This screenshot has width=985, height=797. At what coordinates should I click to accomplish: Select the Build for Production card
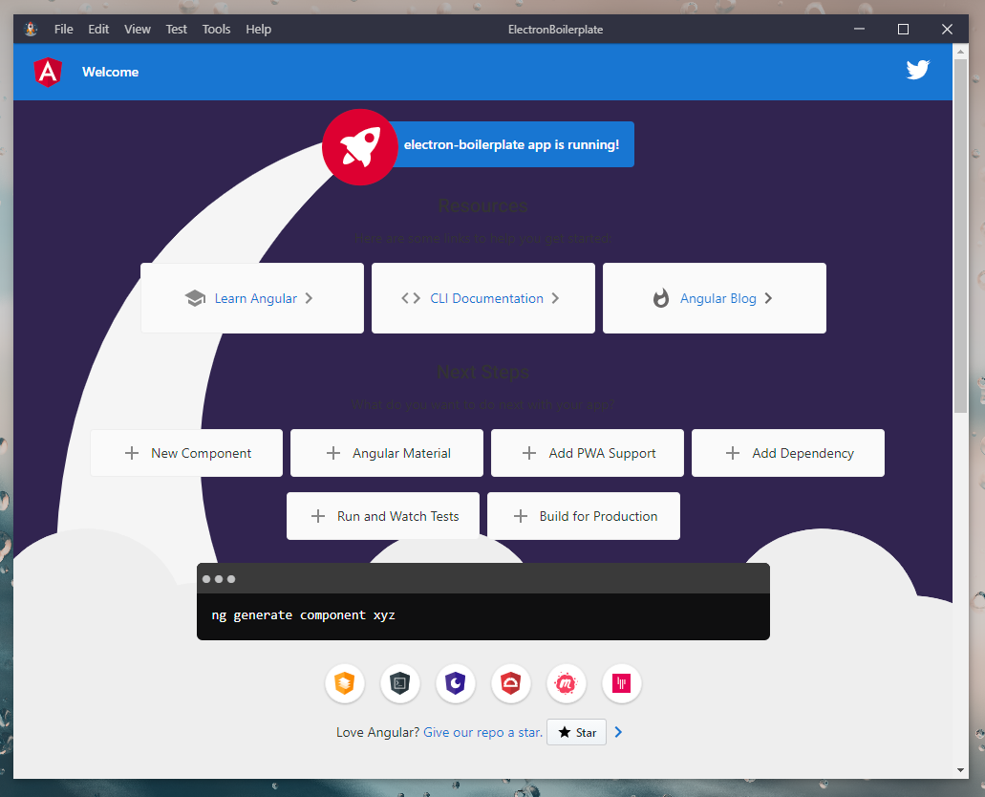point(584,516)
